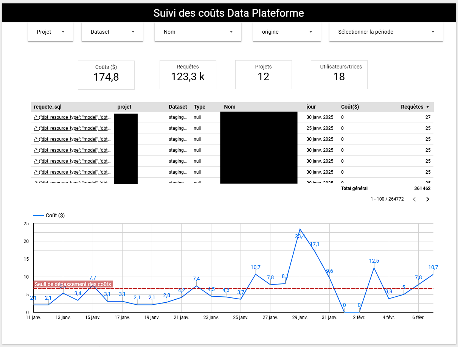Viewport: 458px width, 347px height.
Task: Select the Requêtes 123,3 k scorecard
Action: click(188, 75)
